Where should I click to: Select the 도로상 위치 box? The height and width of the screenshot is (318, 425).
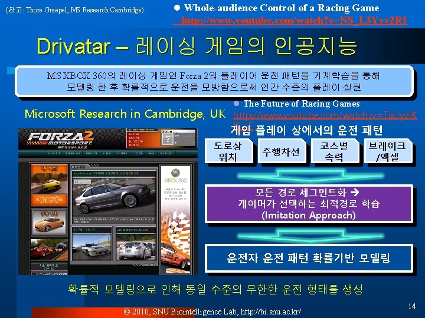[228, 151]
